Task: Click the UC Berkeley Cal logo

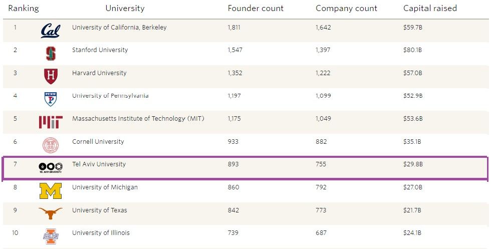Action: [x=51, y=31]
